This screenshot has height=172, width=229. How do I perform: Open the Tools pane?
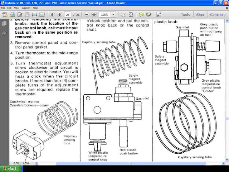point(185,15)
